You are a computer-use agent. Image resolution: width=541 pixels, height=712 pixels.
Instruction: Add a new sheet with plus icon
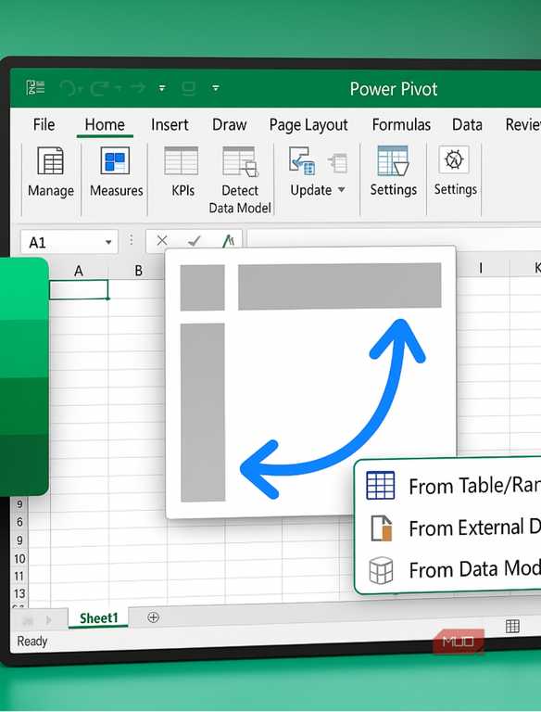click(x=154, y=617)
